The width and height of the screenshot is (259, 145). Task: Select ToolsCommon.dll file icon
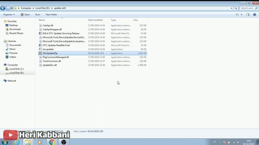[x=40, y=61]
